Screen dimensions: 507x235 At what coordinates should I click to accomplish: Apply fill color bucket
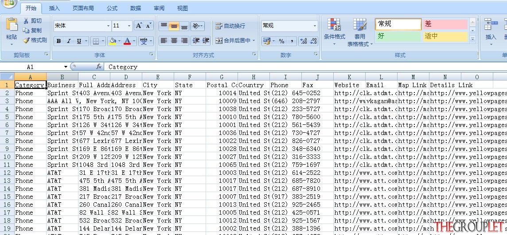tap(113, 41)
